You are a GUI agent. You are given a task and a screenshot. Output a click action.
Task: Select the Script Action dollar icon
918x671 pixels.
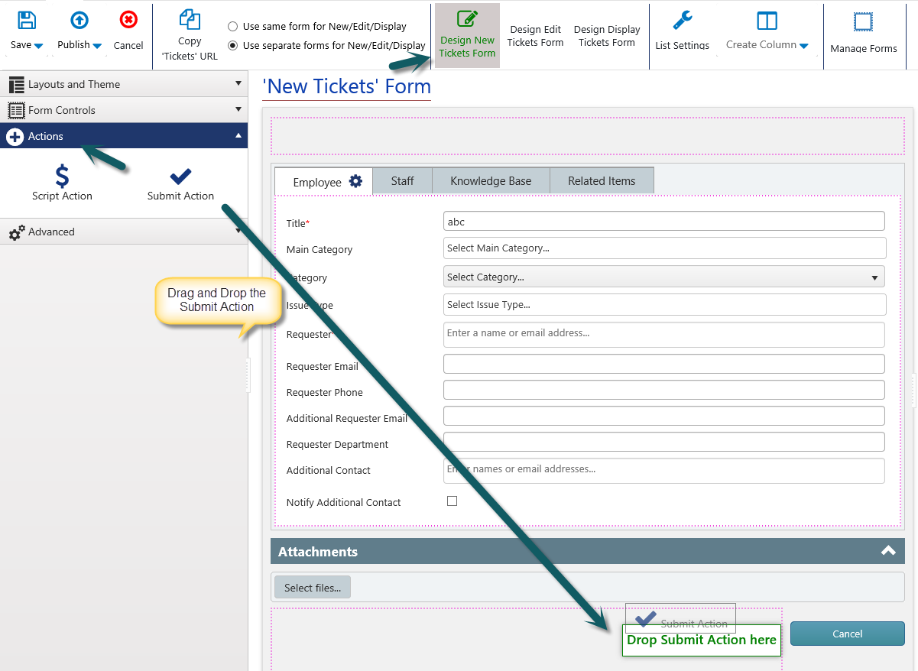tap(62, 177)
